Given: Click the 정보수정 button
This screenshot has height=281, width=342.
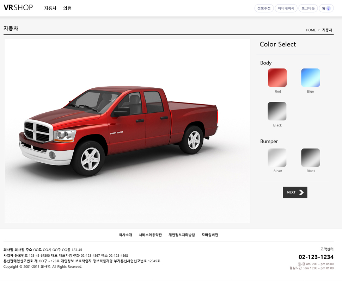Looking at the screenshot, I should pyautogui.click(x=264, y=8).
